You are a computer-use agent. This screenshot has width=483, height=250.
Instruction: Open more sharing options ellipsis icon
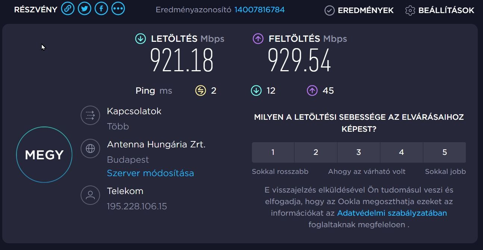click(118, 9)
